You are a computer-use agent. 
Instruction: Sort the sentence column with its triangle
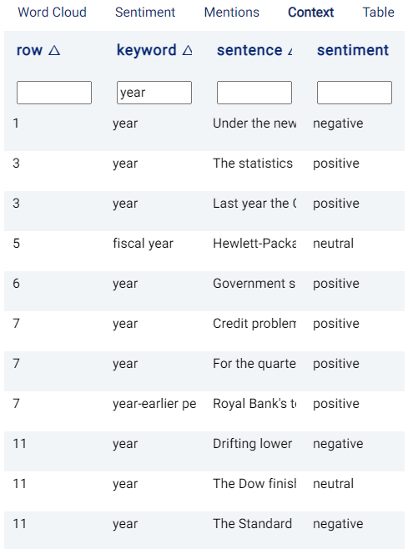[x=290, y=51]
